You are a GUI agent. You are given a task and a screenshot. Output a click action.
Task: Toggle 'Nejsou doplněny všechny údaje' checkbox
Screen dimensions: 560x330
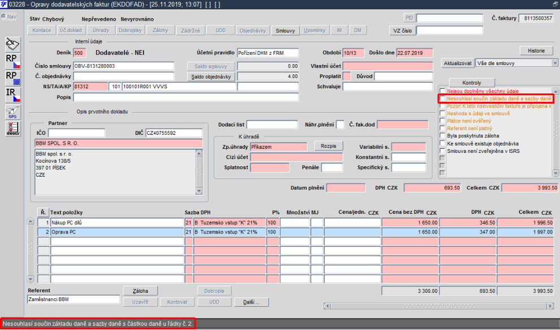pyautogui.click(x=443, y=91)
